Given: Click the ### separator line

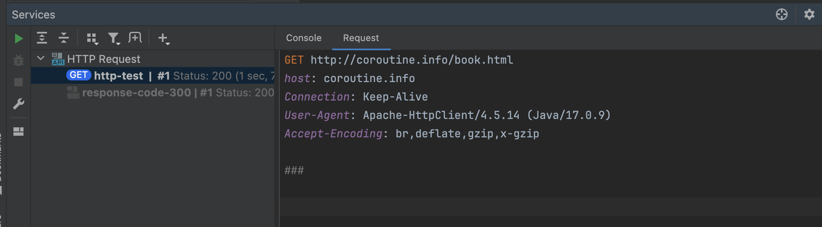Looking at the screenshot, I should coord(294,170).
